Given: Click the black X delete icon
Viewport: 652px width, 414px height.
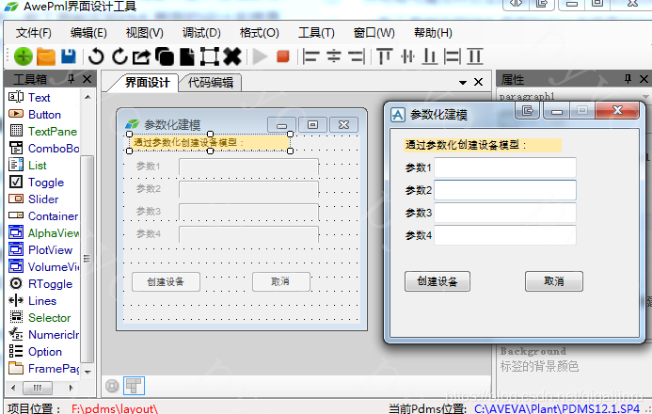Looking at the screenshot, I should pos(232,56).
